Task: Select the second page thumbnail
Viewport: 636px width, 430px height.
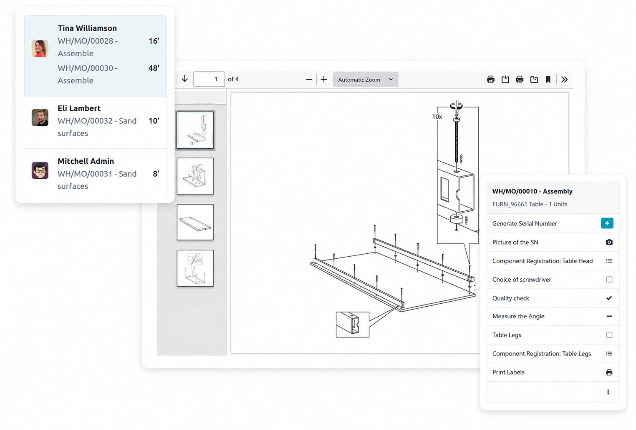Action: coord(195,176)
